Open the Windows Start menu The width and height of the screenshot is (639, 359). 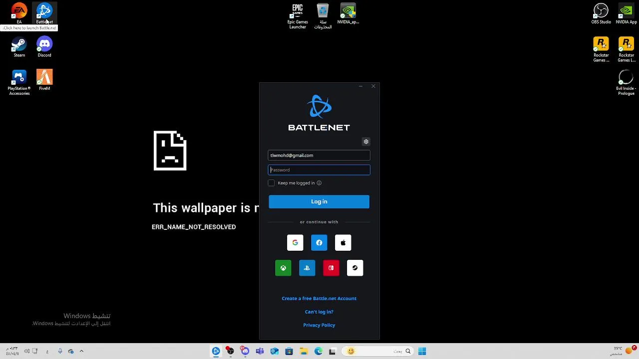(x=422, y=352)
